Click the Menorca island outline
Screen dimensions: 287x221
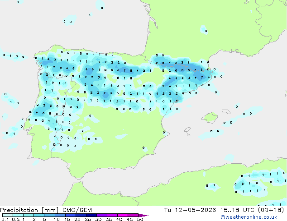[226, 111]
